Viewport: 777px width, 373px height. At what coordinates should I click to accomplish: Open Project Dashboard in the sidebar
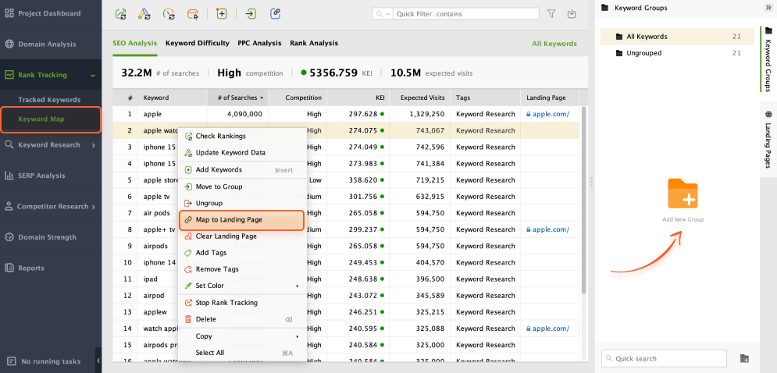51,13
